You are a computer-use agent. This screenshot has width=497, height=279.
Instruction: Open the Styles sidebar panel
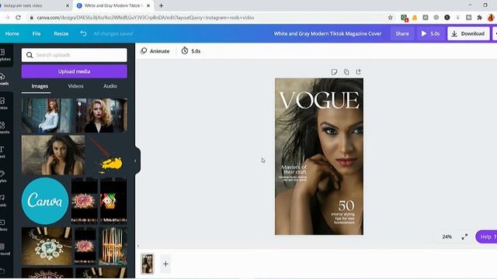[x=3, y=176]
